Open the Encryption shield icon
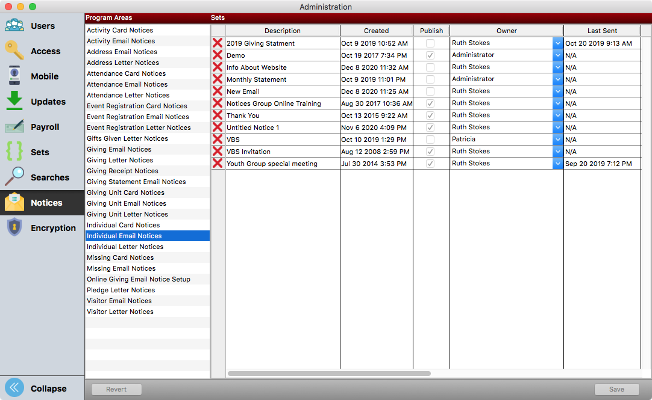 (14, 228)
